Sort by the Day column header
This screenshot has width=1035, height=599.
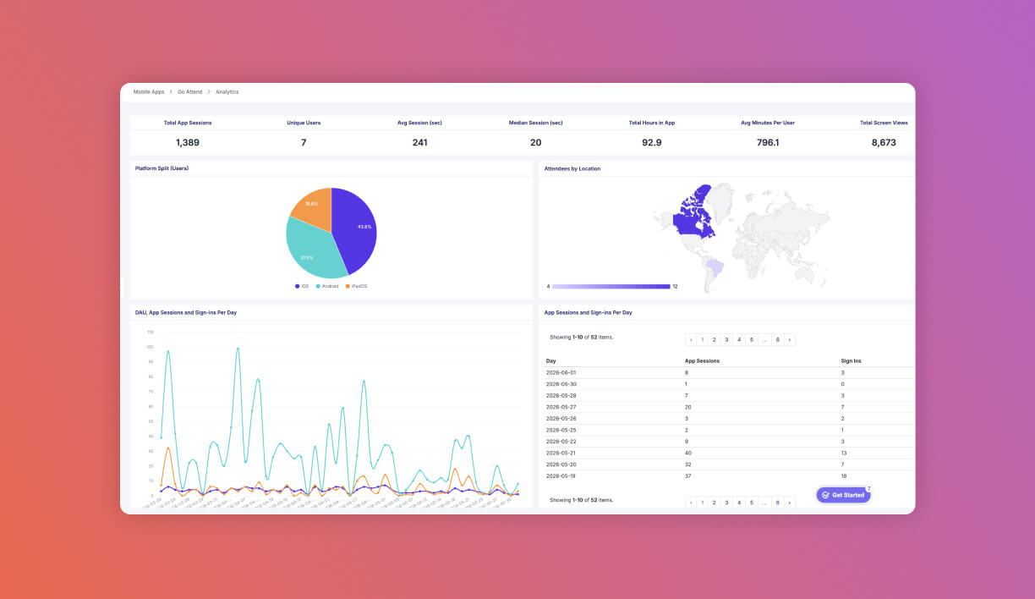(x=551, y=360)
